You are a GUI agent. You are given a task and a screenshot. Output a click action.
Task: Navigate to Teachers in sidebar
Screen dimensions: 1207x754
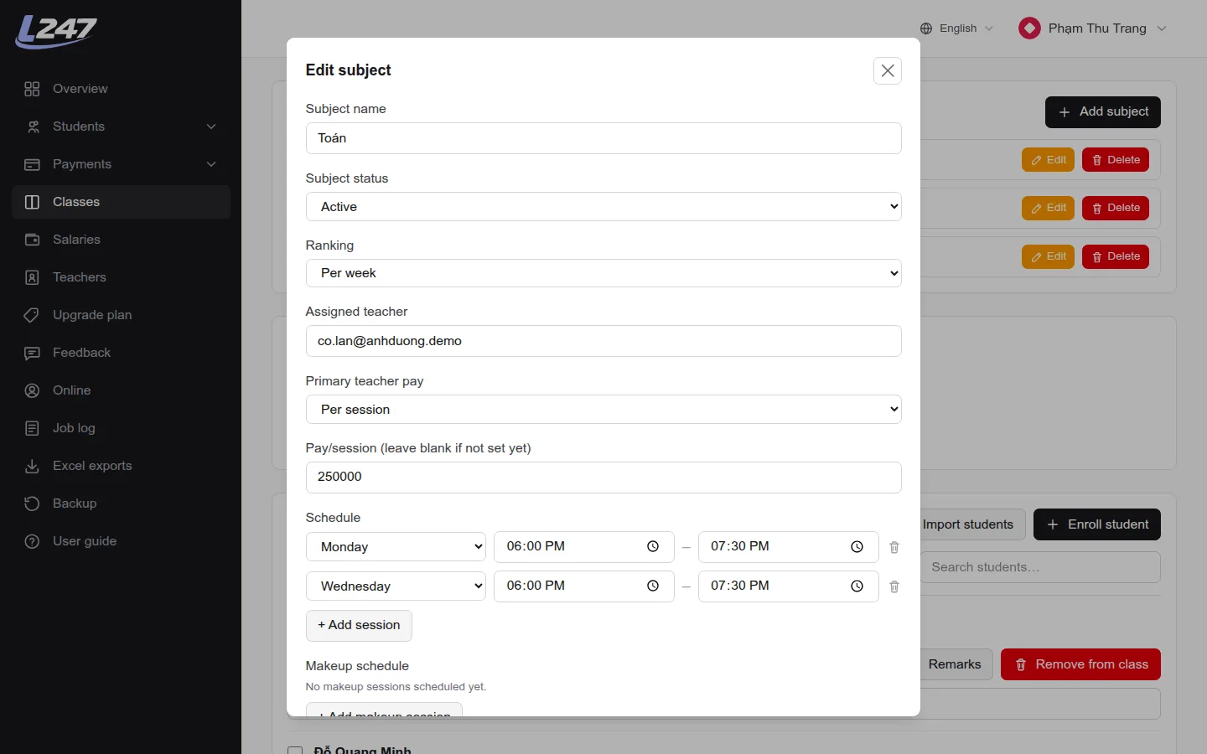[x=122, y=277]
